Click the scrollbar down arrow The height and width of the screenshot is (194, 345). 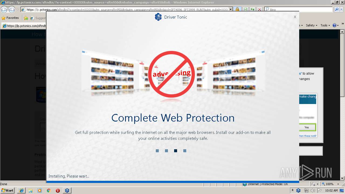[x=342, y=178]
